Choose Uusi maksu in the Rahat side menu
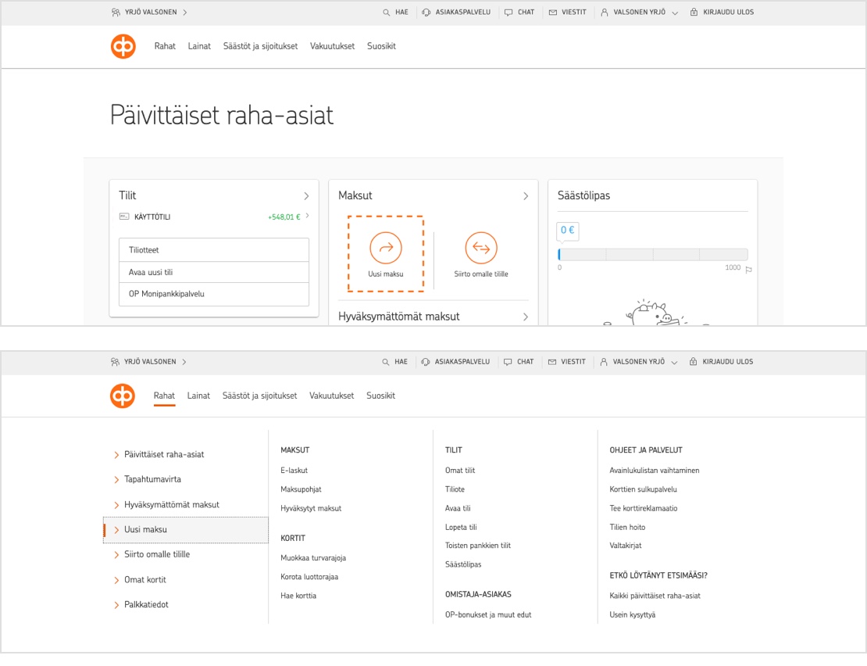Screen dimensions: 867x666 tap(145, 530)
